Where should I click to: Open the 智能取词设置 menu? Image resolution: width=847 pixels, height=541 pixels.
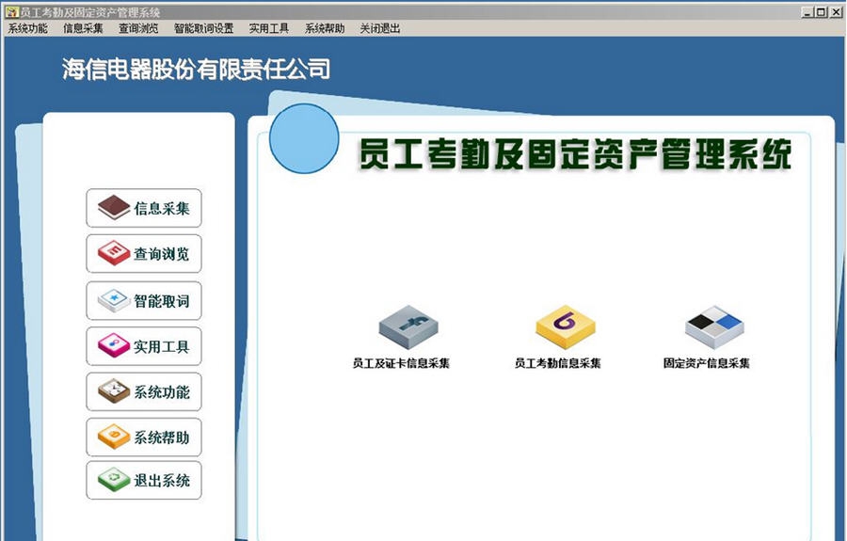pyautogui.click(x=203, y=28)
